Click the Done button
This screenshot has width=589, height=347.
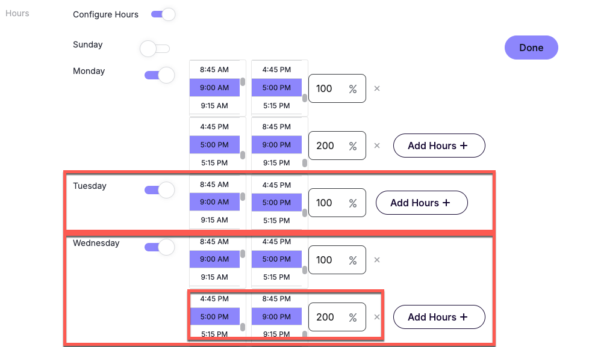531,48
